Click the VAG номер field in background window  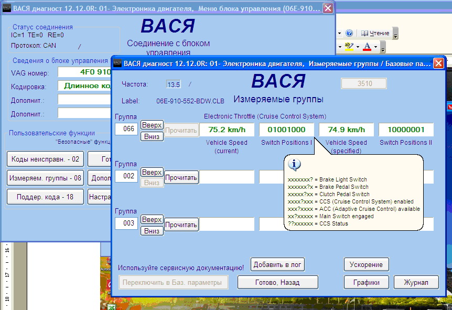(84, 72)
